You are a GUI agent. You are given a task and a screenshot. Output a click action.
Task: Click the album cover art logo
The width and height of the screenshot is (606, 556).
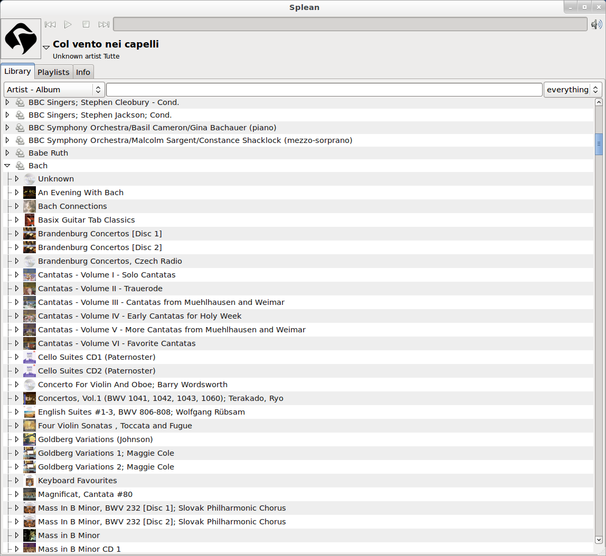[x=21, y=39]
